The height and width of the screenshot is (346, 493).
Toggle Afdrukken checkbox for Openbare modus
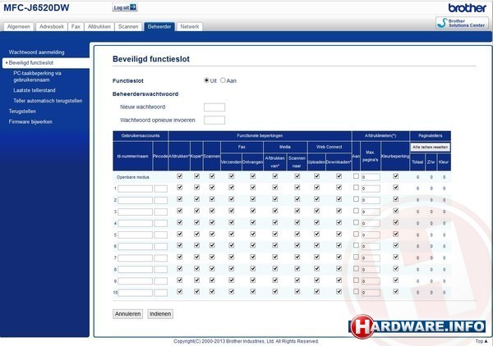180,176
